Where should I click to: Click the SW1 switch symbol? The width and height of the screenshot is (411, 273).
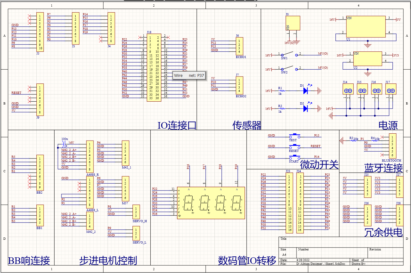pos(289,54)
